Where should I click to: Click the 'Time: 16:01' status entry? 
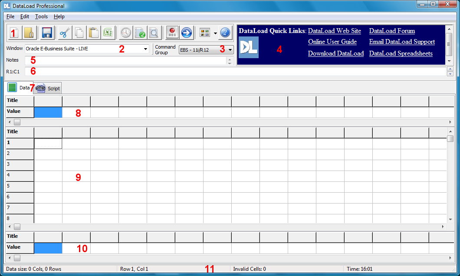click(359, 269)
